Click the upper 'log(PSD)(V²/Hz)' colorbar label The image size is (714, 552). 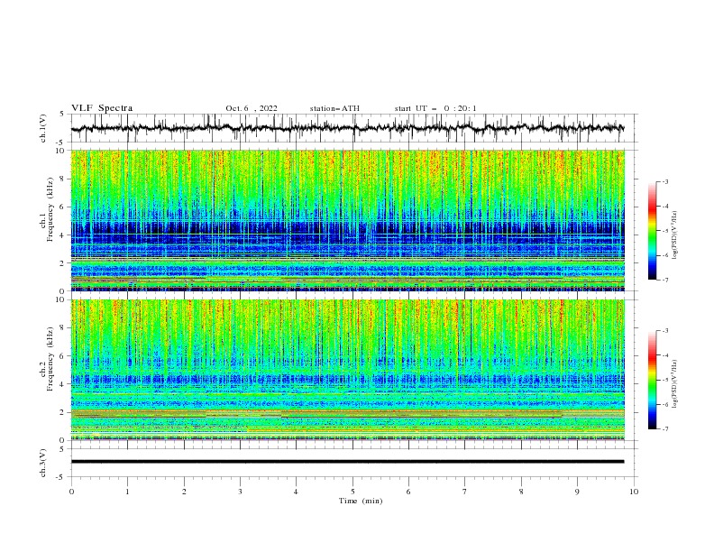(675, 235)
